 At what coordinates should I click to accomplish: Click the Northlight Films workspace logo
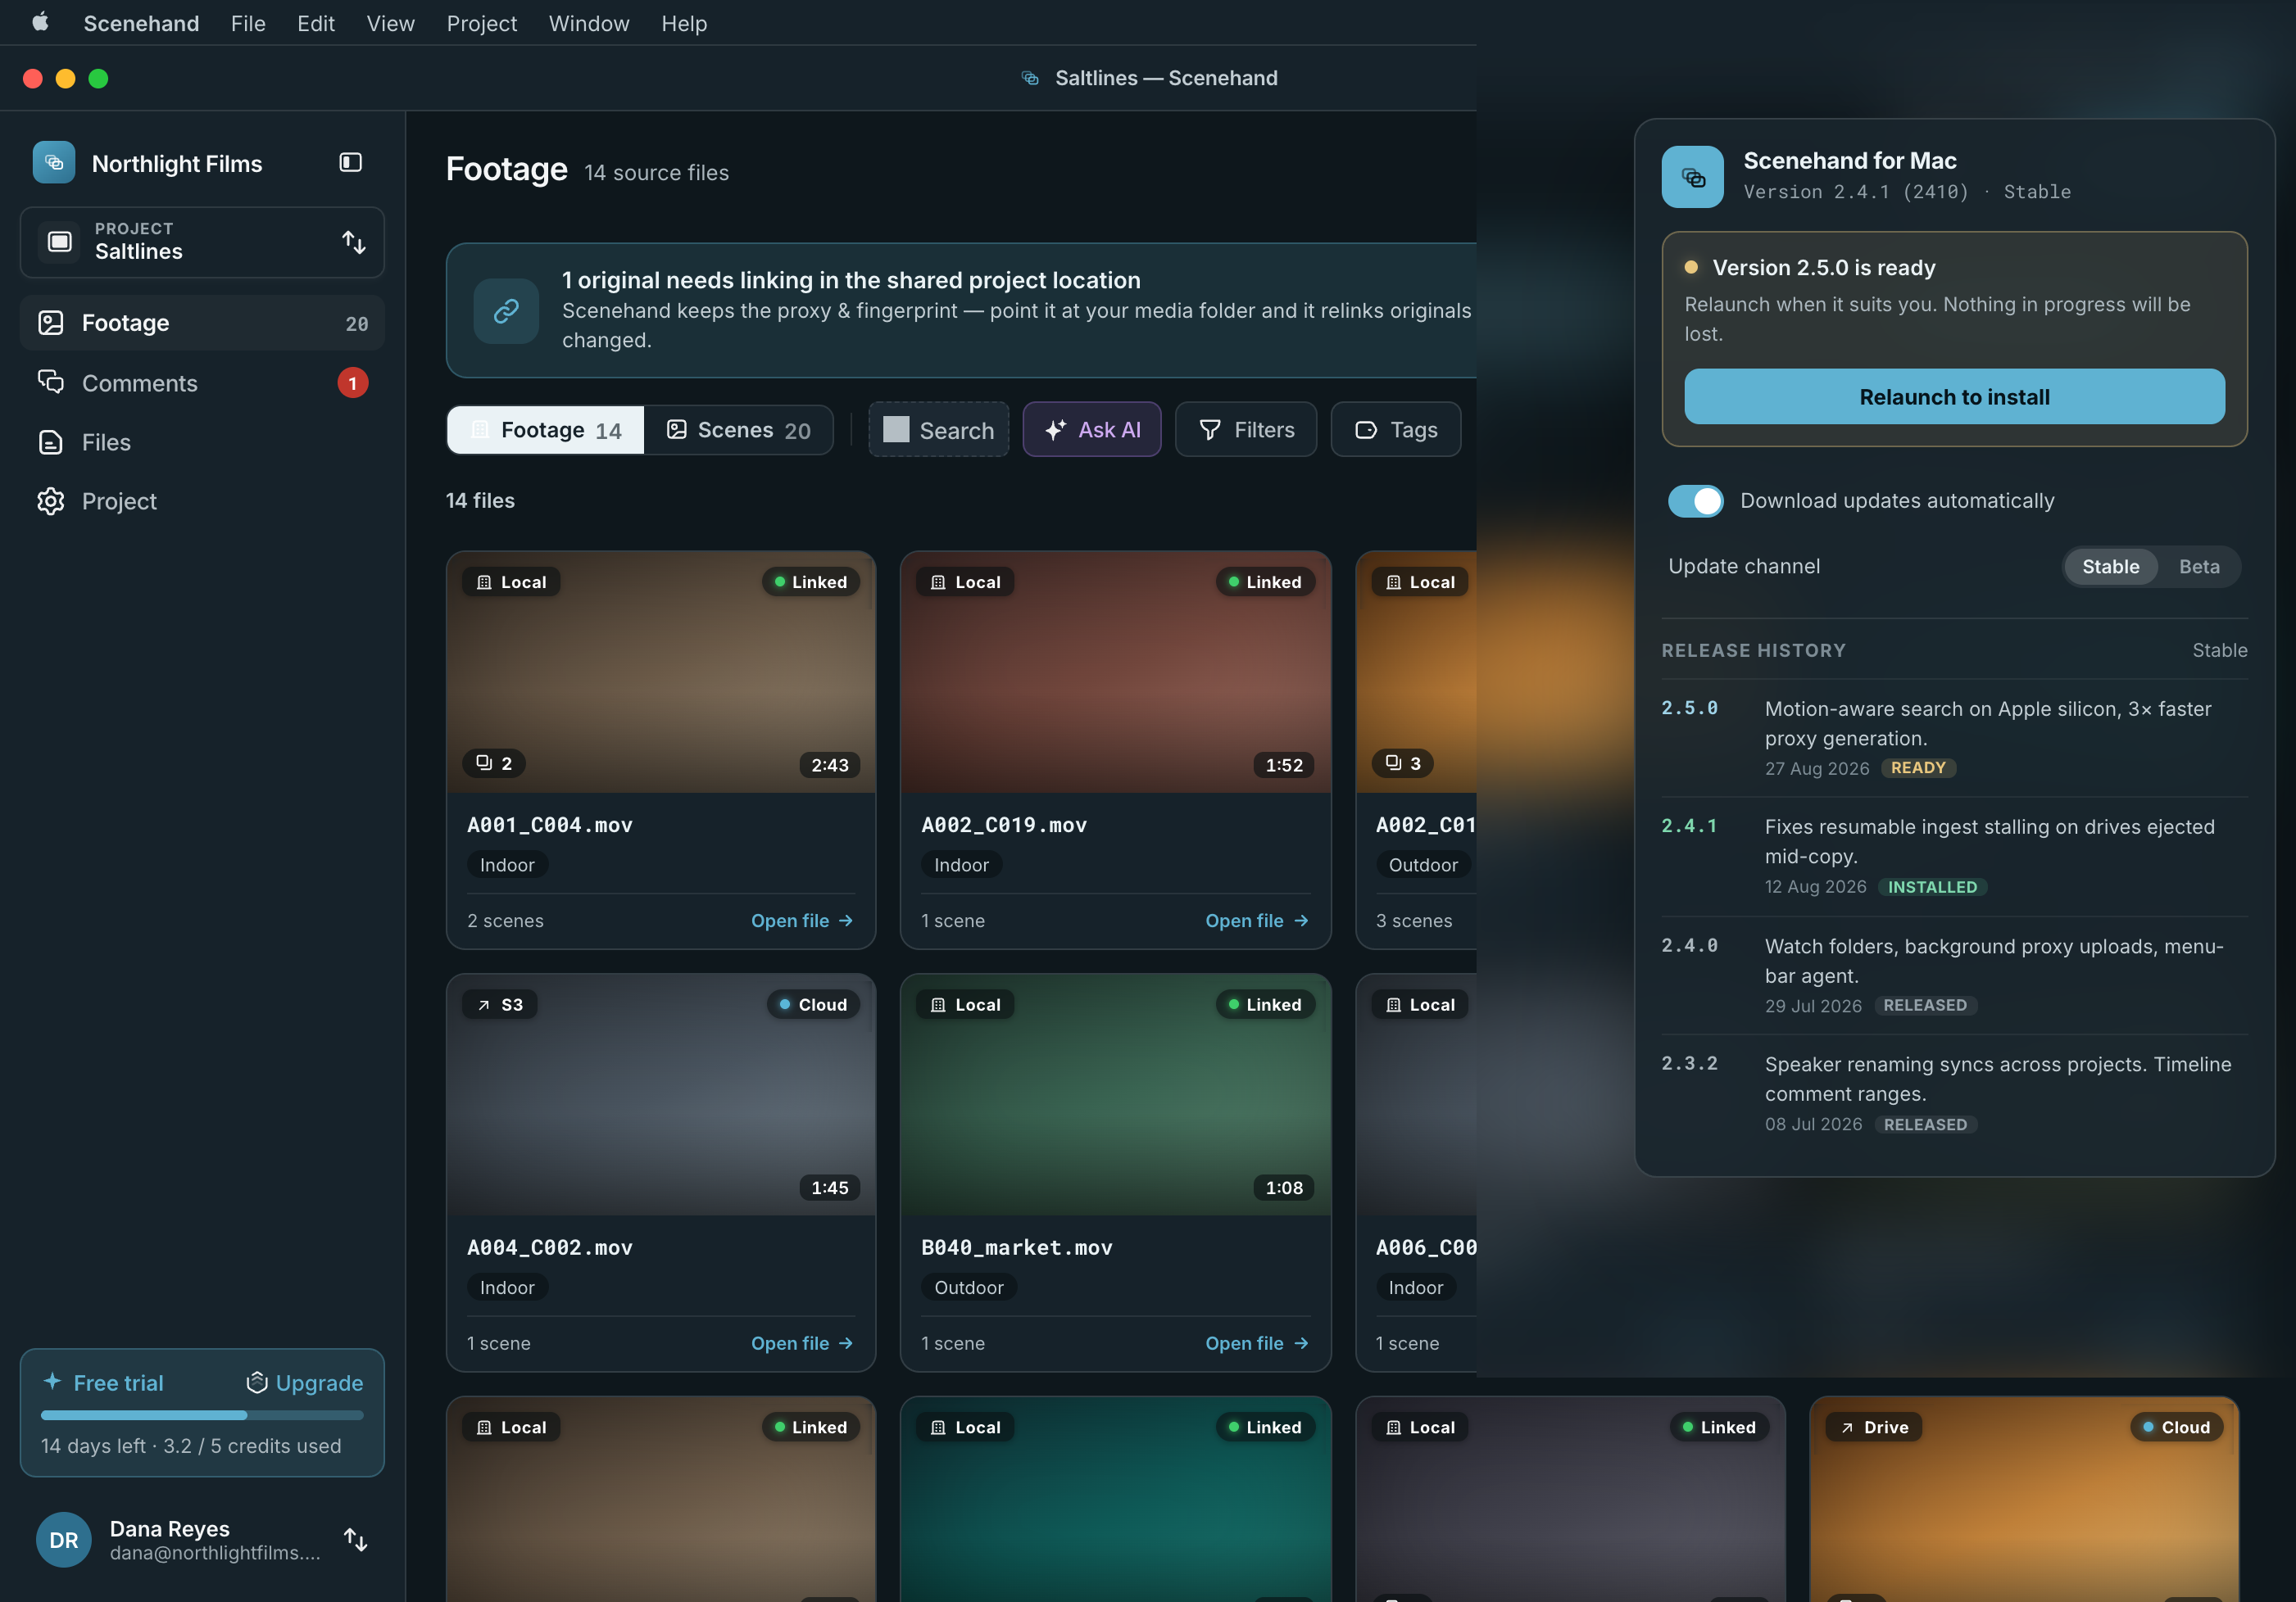[x=54, y=163]
